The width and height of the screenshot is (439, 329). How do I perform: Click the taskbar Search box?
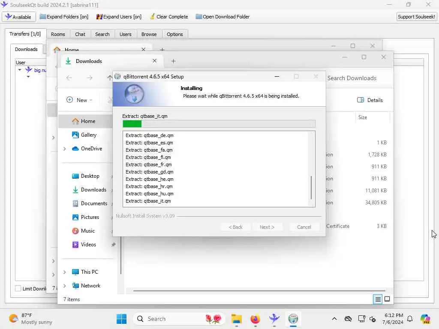(179, 319)
